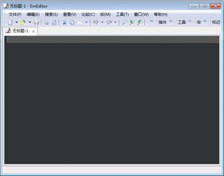
Task: Open the Redo history dropdown arrow
Action: pos(115,22)
